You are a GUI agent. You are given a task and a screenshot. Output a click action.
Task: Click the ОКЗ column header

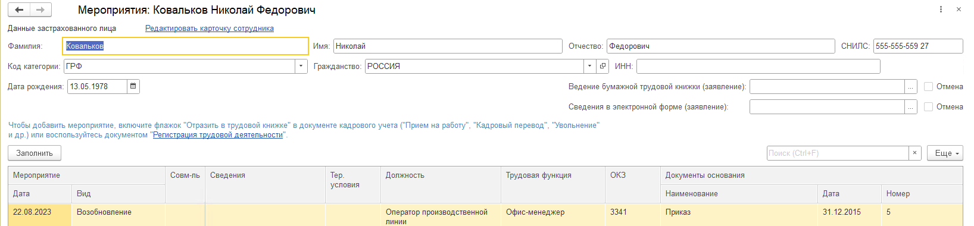click(633, 185)
